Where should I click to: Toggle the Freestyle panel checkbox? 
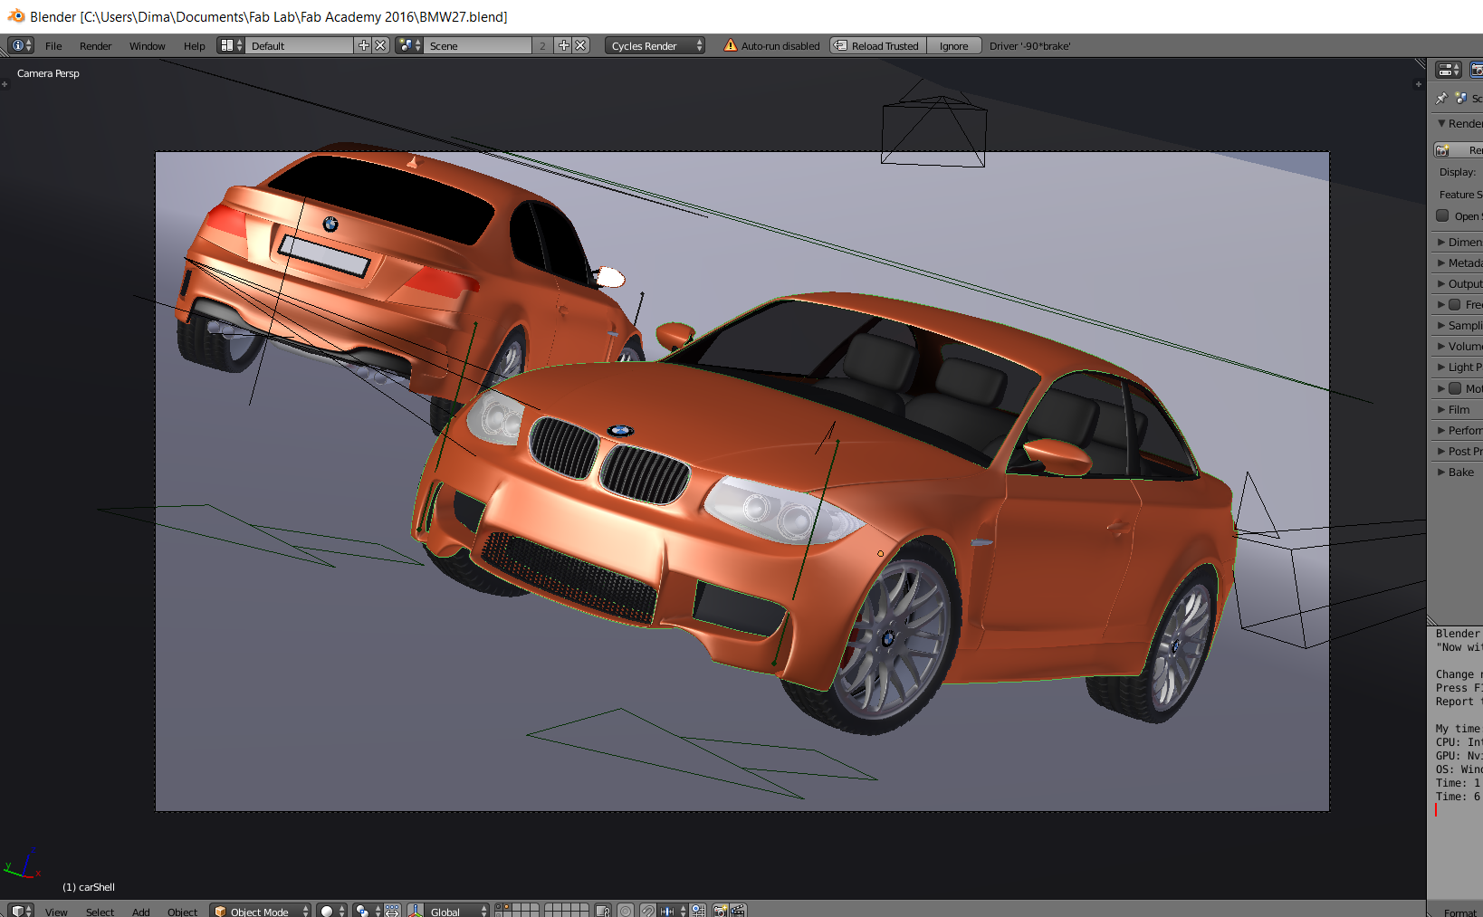tap(1455, 304)
